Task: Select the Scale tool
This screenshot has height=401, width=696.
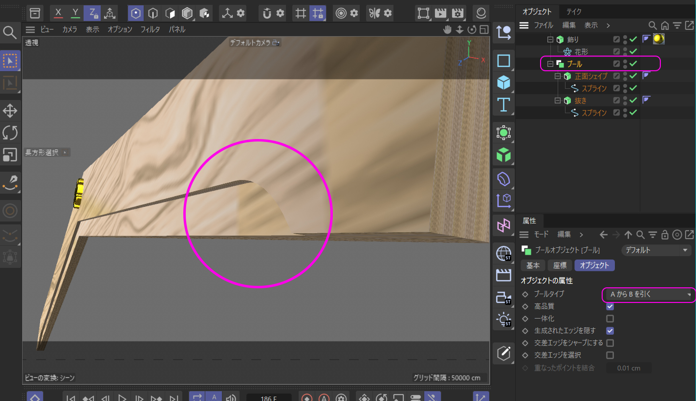Action: tap(10, 155)
